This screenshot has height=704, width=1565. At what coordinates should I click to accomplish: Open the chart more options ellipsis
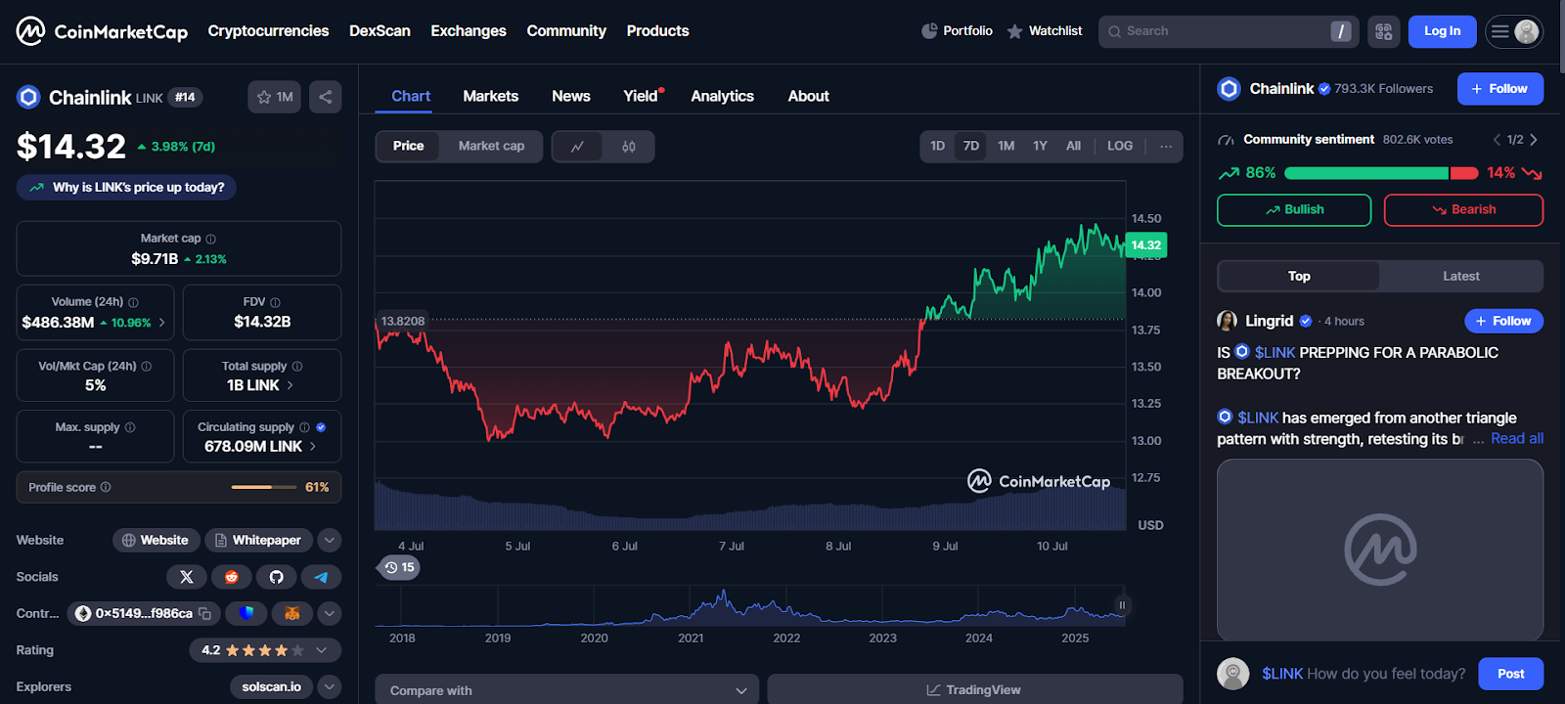tap(1166, 147)
